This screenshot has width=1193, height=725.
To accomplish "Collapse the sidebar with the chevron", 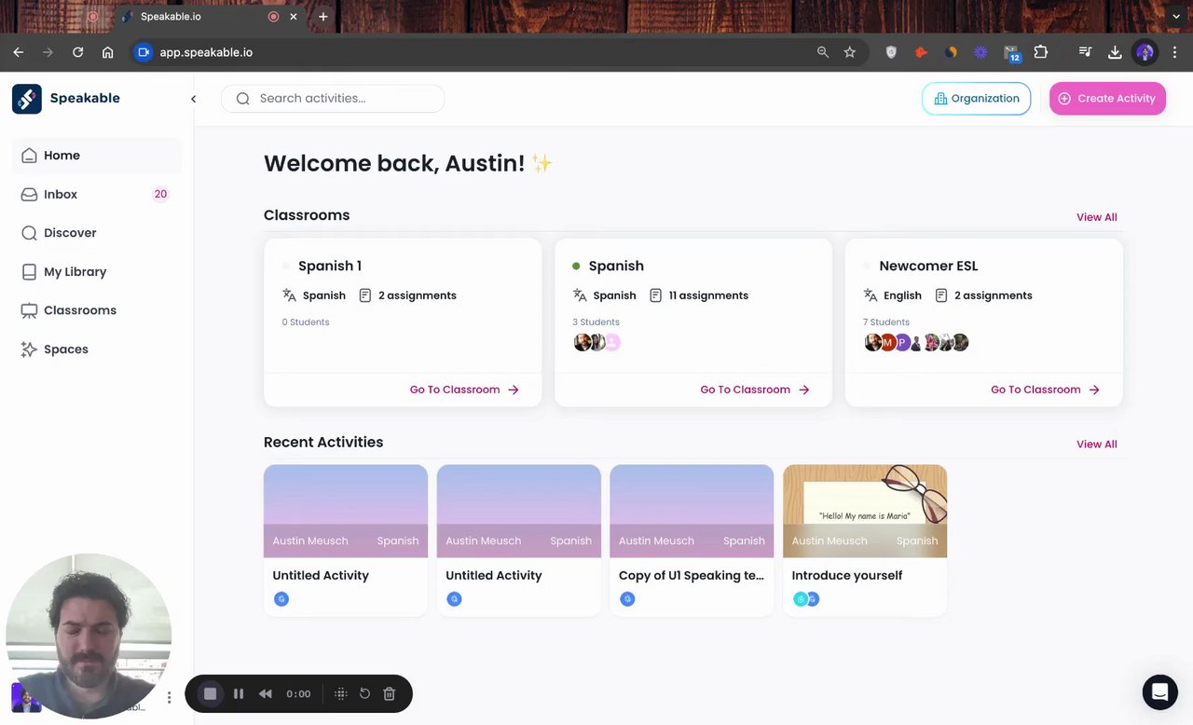I will point(193,99).
